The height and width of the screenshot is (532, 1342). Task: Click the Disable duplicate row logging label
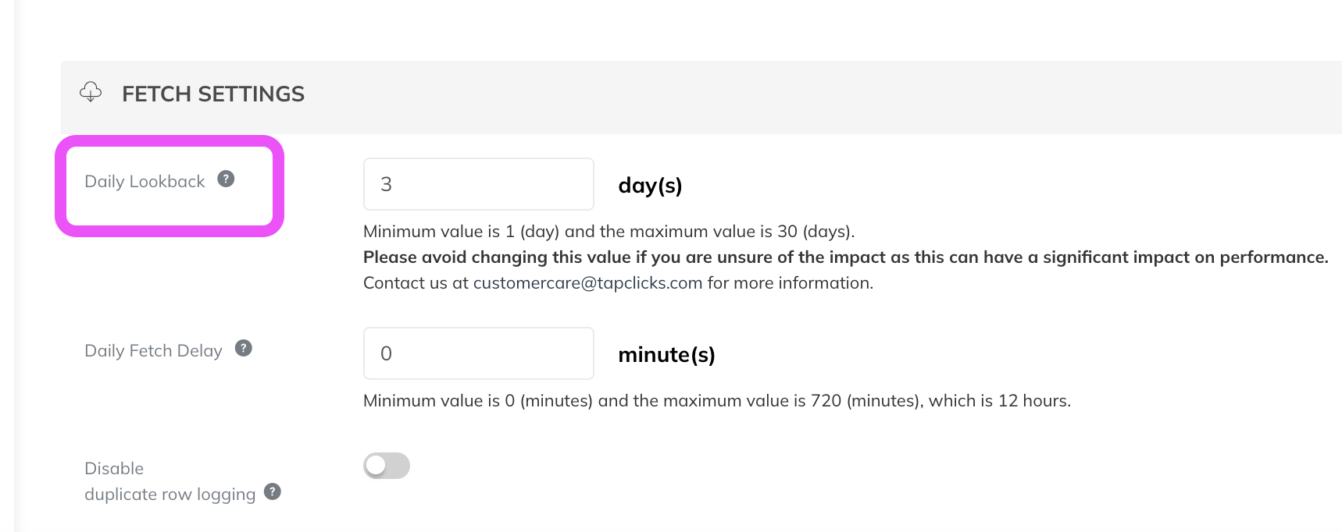(170, 481)
